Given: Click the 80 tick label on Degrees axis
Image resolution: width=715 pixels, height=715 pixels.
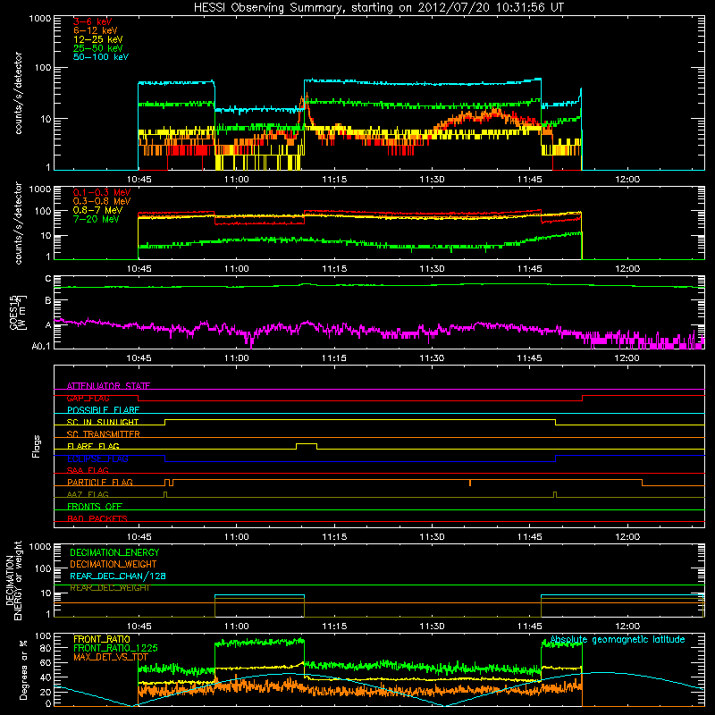Looking at the screenshot, I should click(46, 649).
